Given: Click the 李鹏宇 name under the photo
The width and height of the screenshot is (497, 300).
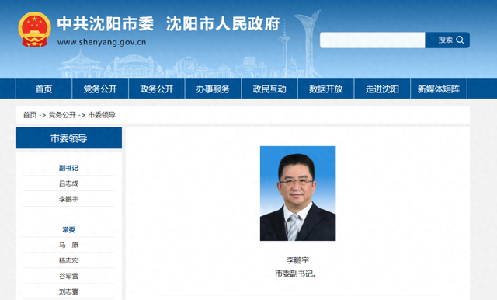Looking at the screenshot, I should click(x=297, y=260).
